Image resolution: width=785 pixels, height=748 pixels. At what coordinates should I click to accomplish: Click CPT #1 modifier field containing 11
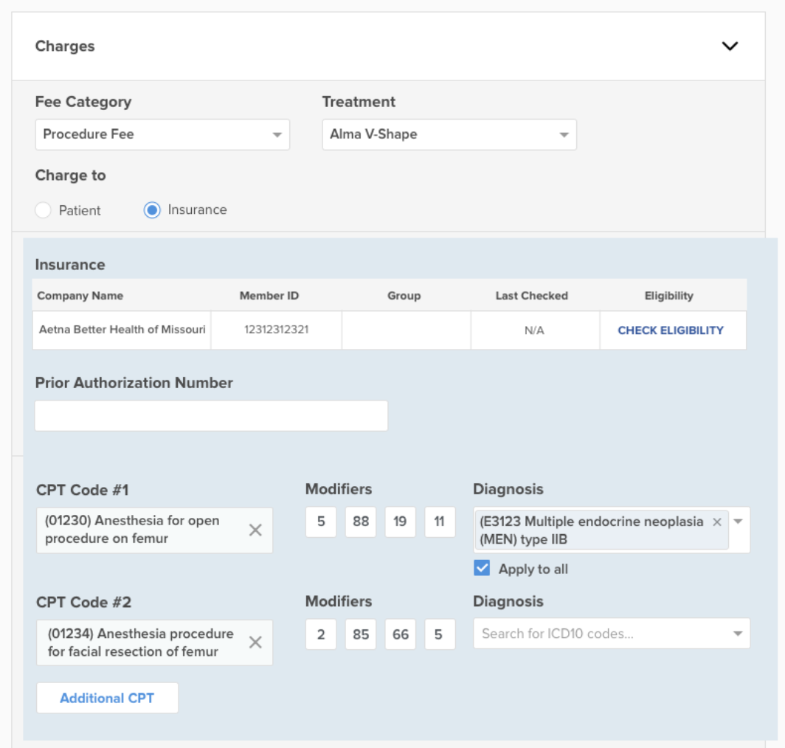[440, 522]
